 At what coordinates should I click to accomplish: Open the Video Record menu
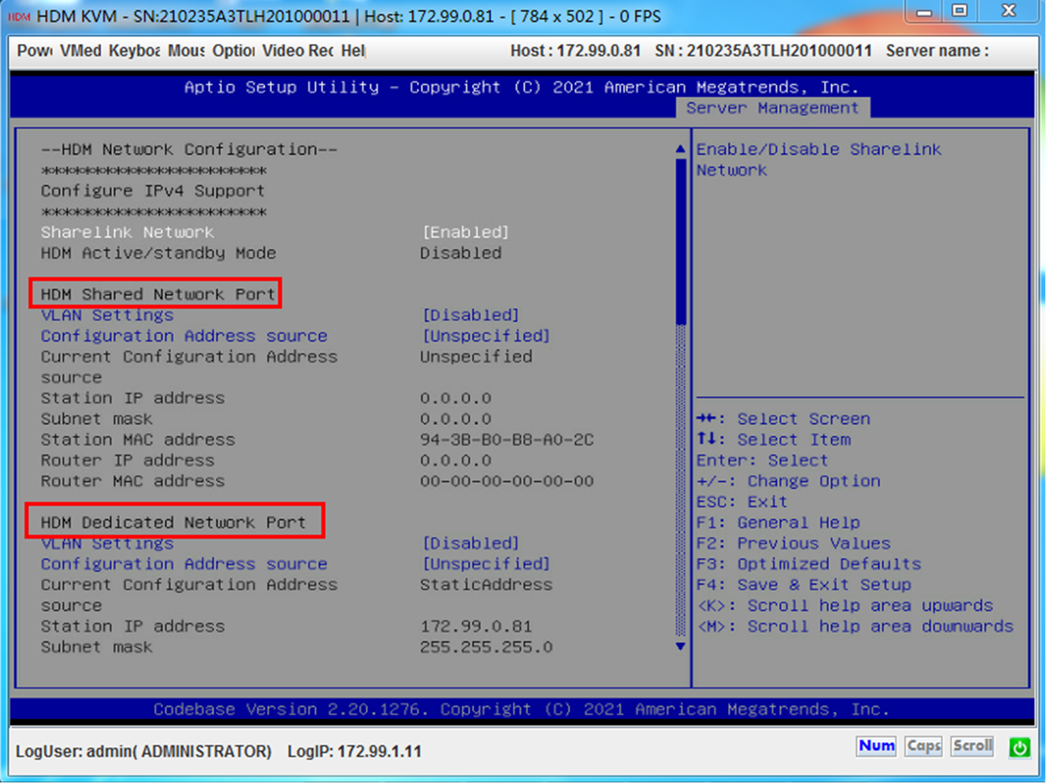298,50
